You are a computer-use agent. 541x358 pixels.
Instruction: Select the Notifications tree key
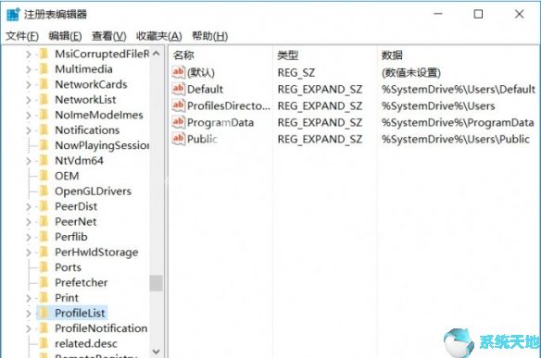click(x=87, y=130)
